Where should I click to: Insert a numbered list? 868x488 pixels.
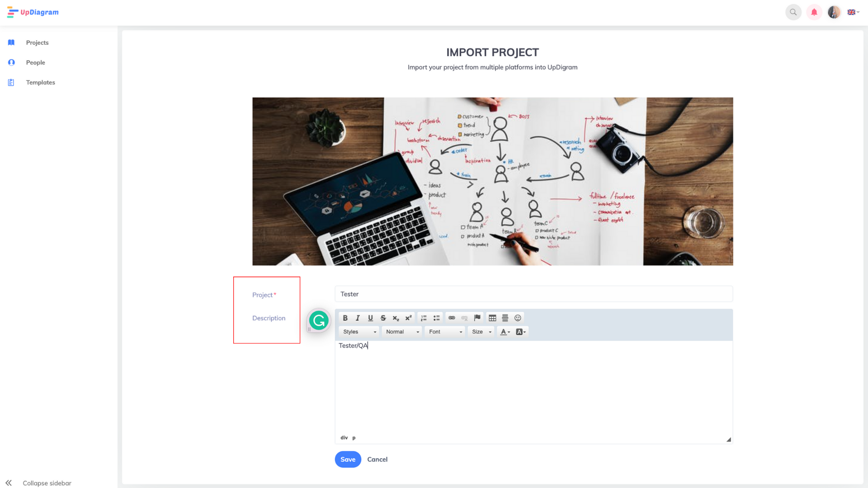tap(424, 318)
